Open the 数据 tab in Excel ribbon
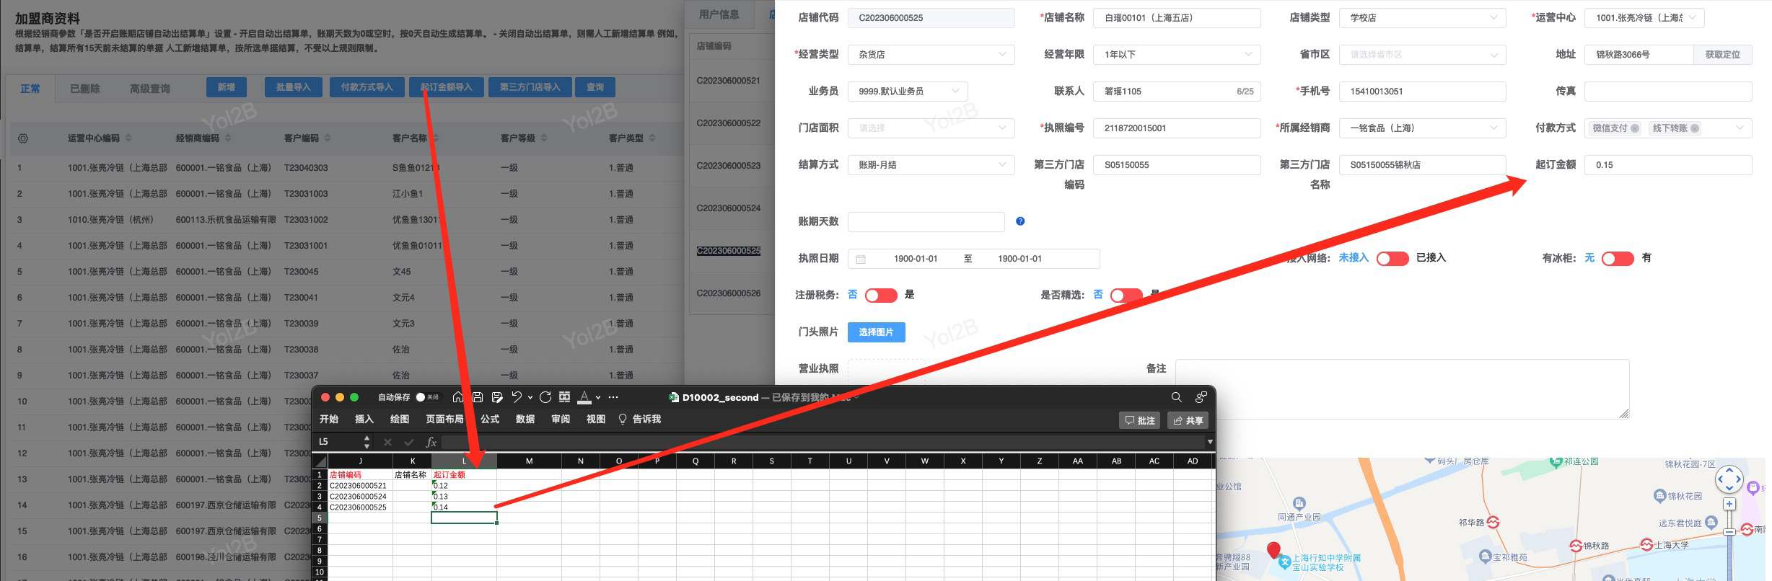The width and height of the screenshot is (1772, 581). click(x=525, y=420)
